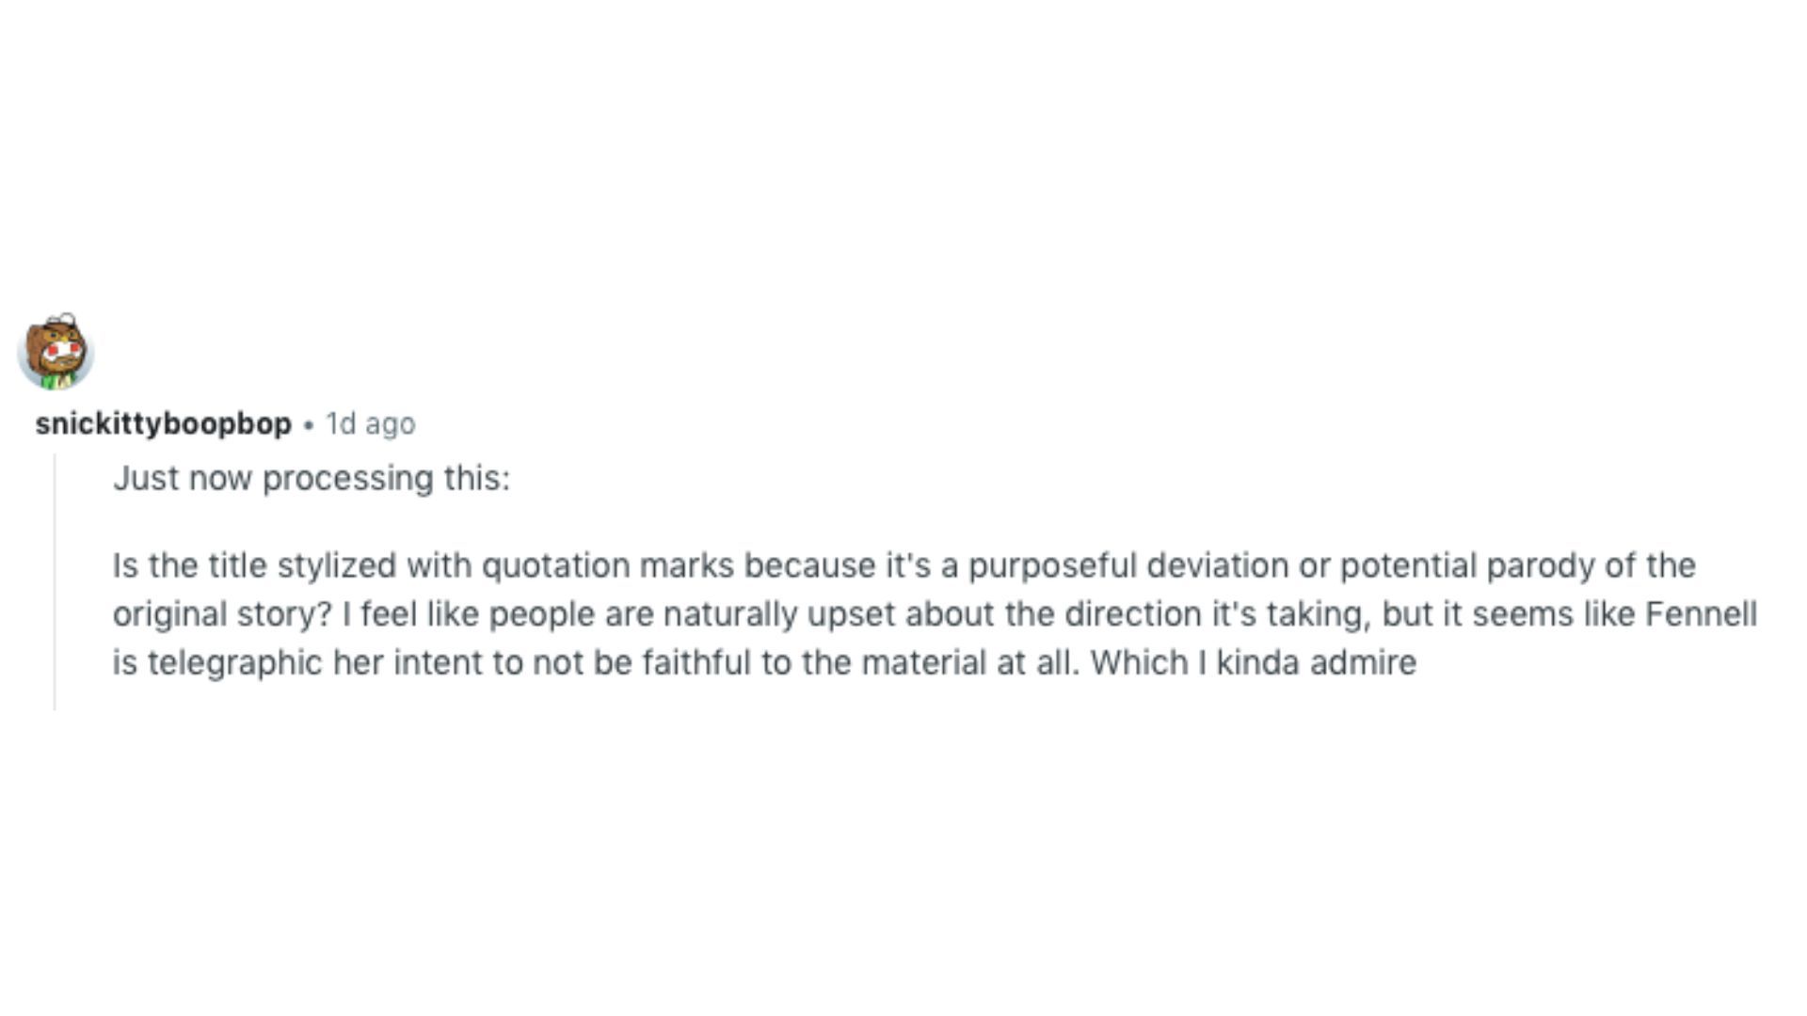1807x1016 pixels.
Task: Collapse the comment using the vertical thread line
Action: tap(55, 581)
